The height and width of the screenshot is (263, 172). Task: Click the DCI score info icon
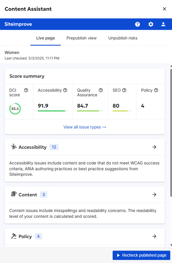(x=26, y=90)
